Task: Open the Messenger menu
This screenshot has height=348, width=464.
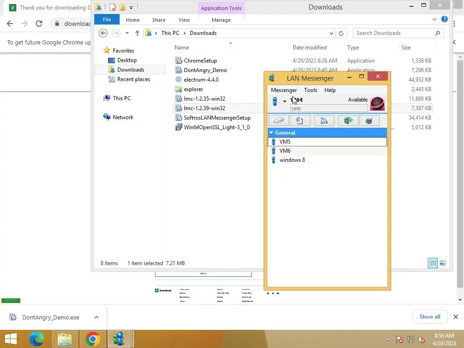Action: (x=284, y=90)
